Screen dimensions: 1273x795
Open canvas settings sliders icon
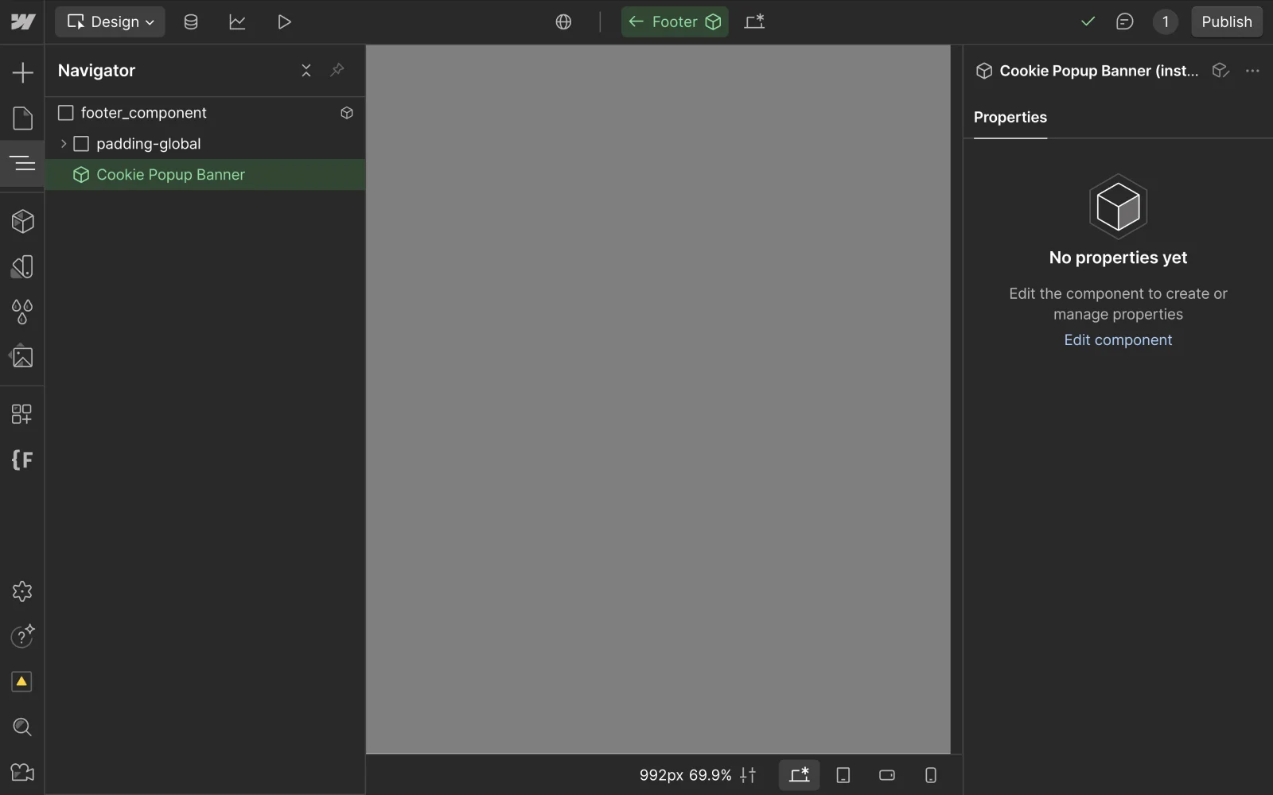coord(748,775)
